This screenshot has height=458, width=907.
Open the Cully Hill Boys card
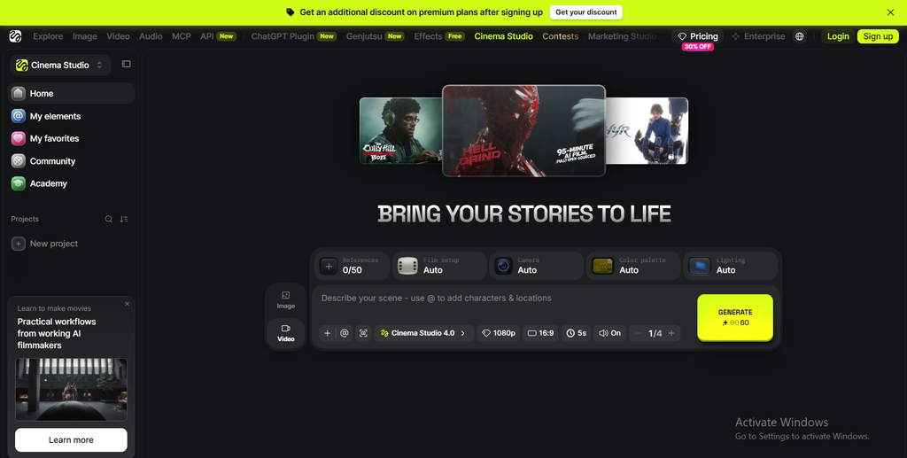pyautogui.click(x=400, y=131)
